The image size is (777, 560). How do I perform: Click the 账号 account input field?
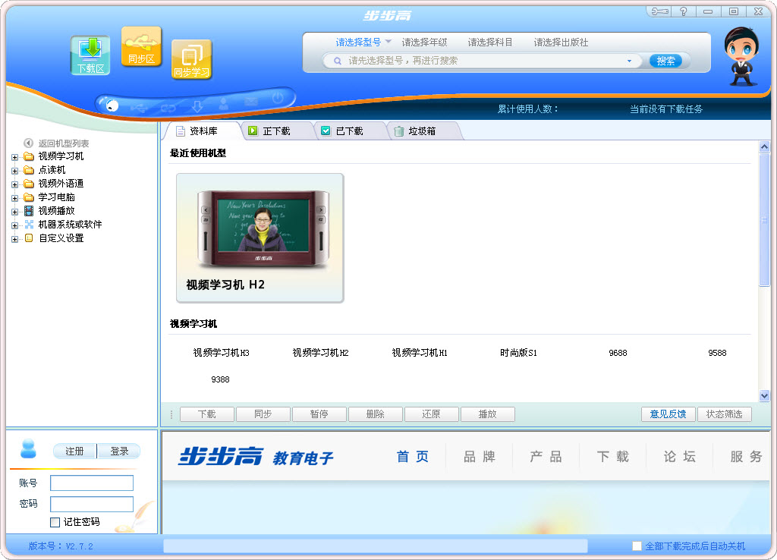pos(92,483)
